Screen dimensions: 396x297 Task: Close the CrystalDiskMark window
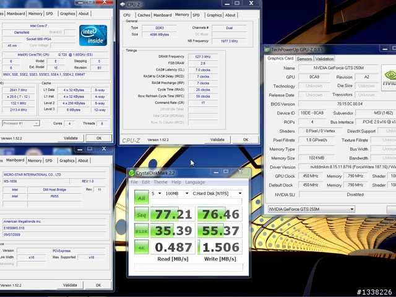pyautogui.click(x=240, y=171)
